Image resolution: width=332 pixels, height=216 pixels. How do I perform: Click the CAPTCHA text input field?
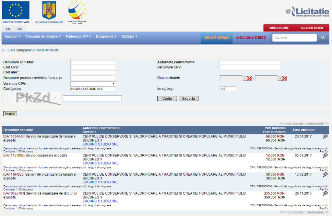pyautogui.click(x=92, y=98)
